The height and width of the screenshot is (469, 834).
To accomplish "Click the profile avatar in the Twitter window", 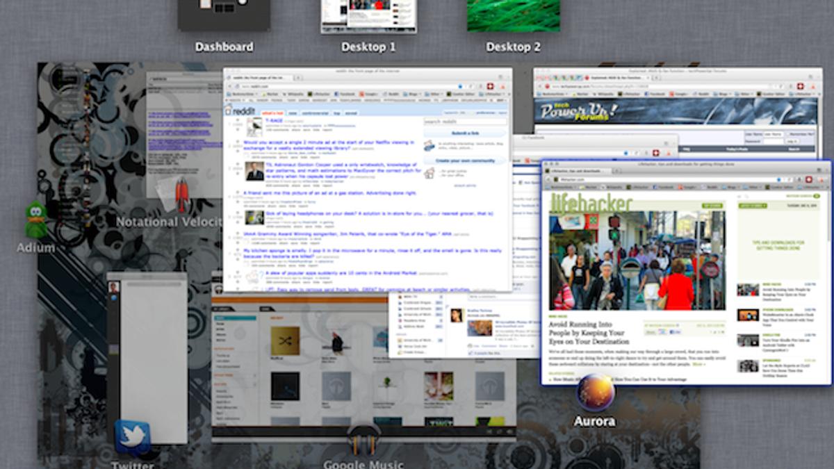I will [x=113, y=286].
